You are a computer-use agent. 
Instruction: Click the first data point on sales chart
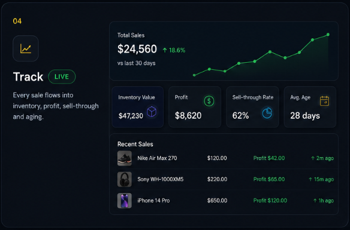point(194,75)
